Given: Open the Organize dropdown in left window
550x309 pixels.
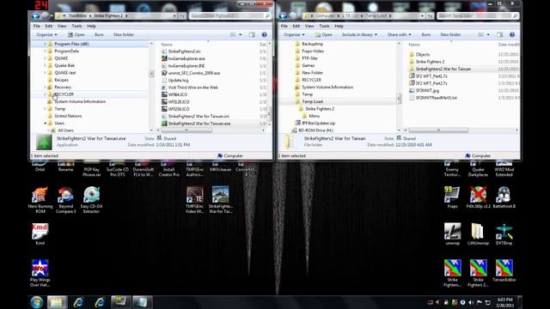Looking at the screenshot, I should [46, 34].
